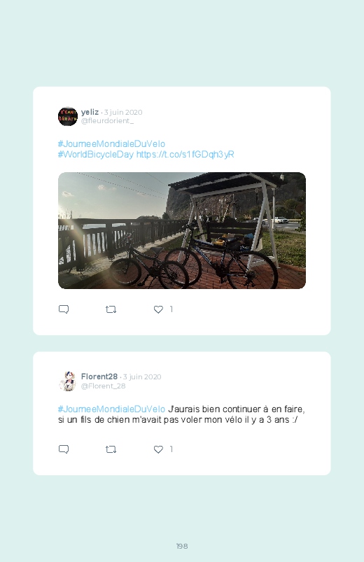Open the #JourneeMondialeDuVelo hashtag in Florent28's tweet
This screenshot has width=364, height=562.
tap(111, 409)
